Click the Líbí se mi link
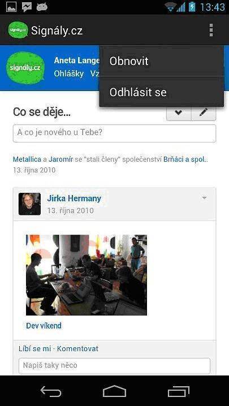This screenshot has height=406, width=229. (34, 349)
